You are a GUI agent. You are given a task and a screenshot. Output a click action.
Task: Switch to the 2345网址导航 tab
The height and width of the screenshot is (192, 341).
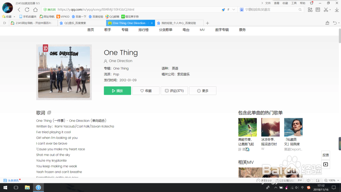pyautogui.click(x=33, y=23)
